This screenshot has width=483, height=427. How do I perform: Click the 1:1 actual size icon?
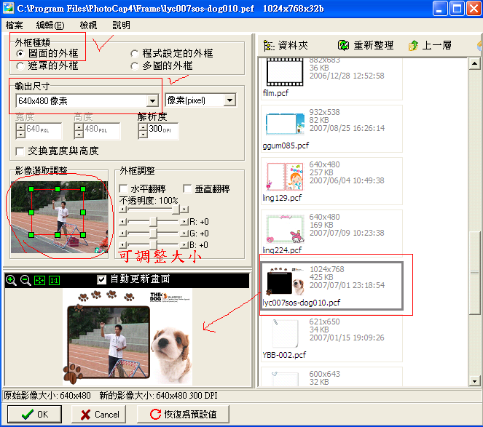(53, 280)
